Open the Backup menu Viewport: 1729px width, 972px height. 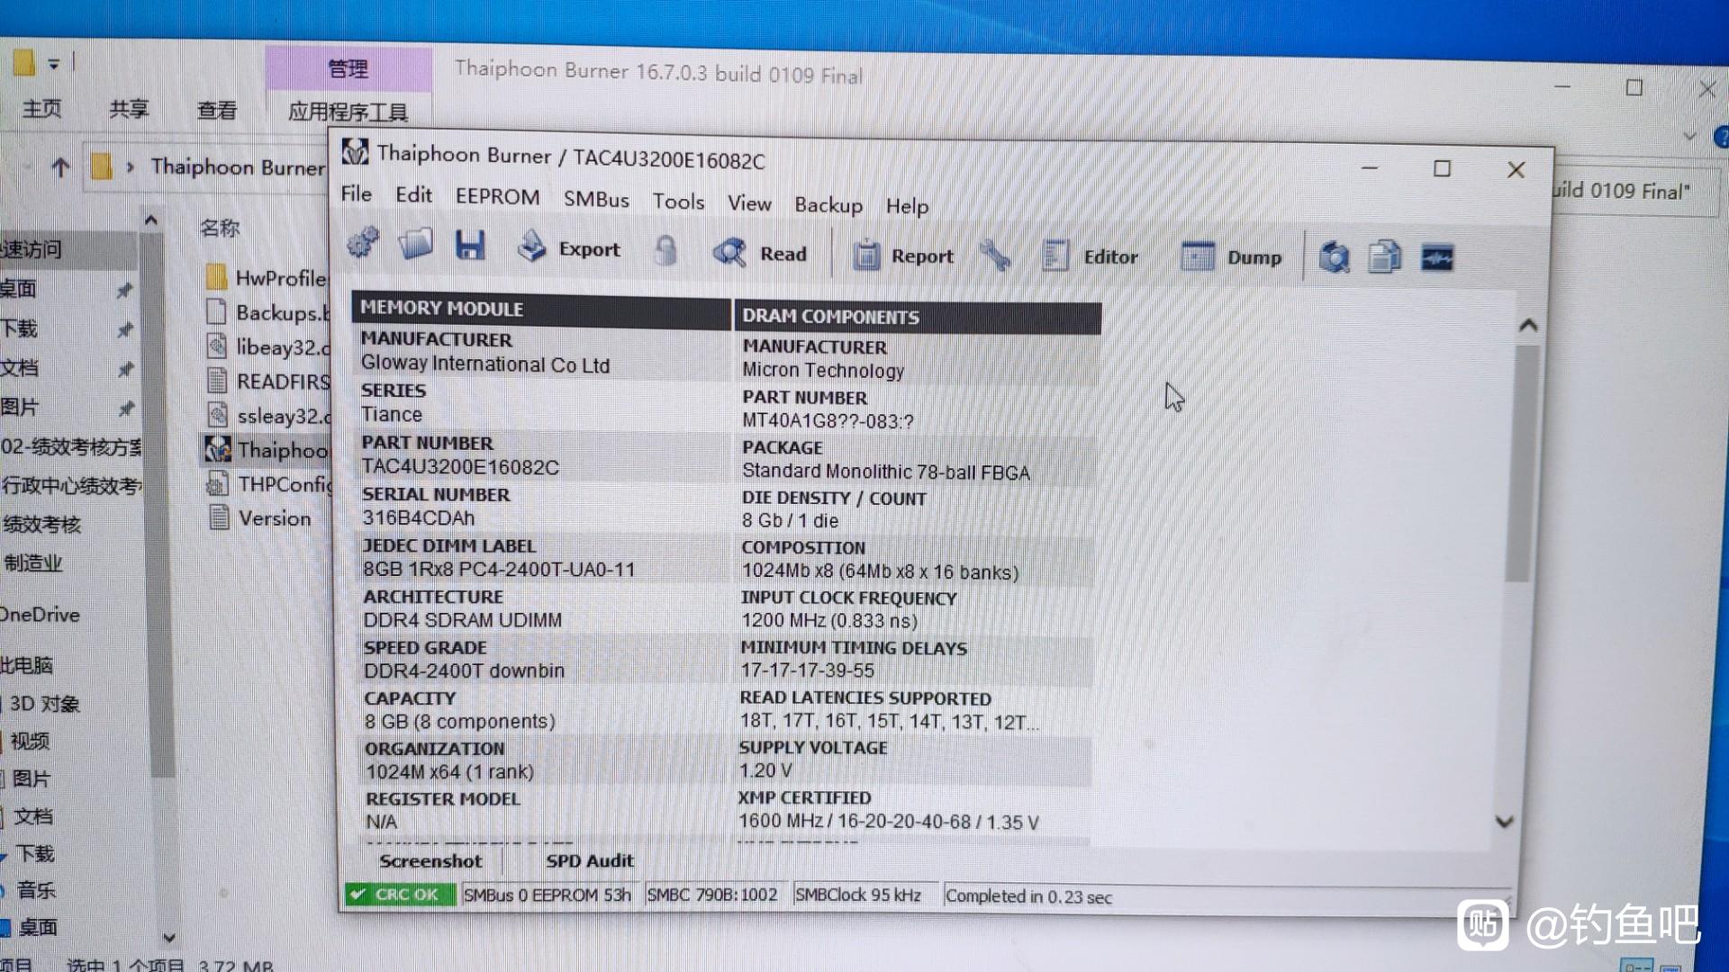(828, 205)
